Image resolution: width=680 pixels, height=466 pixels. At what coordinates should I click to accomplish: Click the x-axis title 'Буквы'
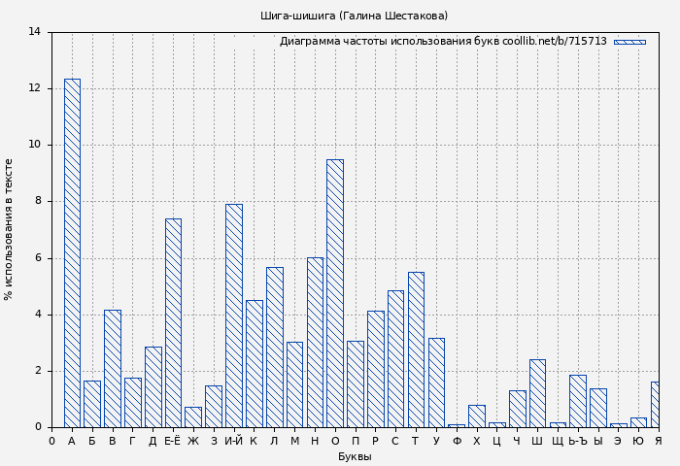[355, 456]
